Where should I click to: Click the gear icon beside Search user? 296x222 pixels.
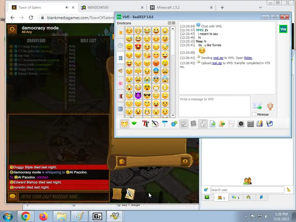[x=206, y=190]
